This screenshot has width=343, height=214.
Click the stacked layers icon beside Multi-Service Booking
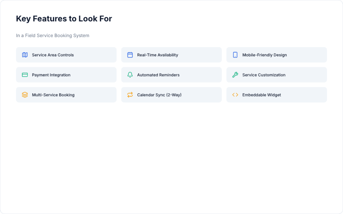[25, 95]
